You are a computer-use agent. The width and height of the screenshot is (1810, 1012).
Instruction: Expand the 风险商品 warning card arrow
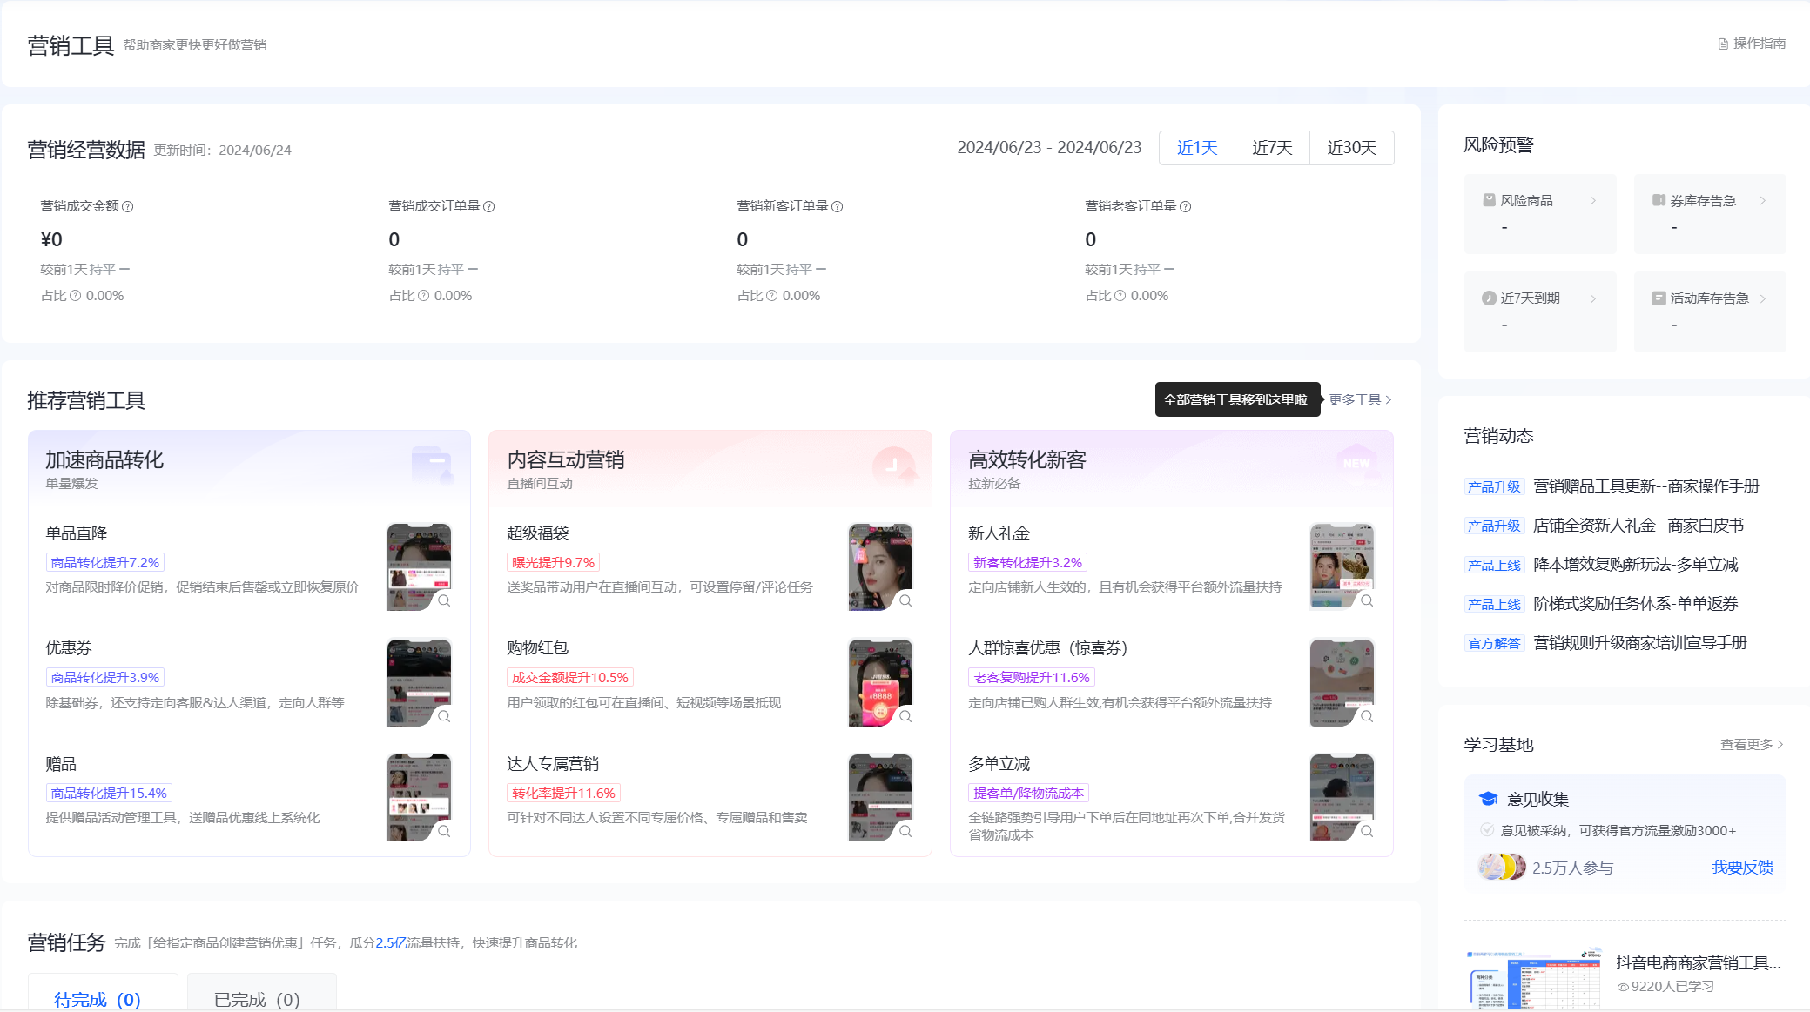coord(1593,201)
